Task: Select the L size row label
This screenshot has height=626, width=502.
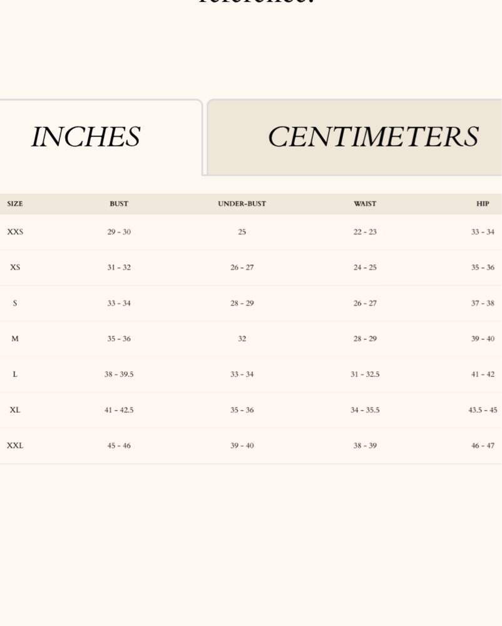Action: pos(15,374)
